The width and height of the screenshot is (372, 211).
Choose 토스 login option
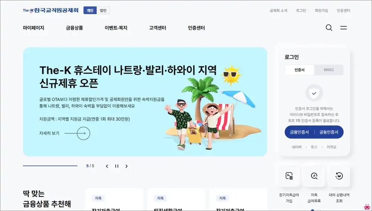point(314,147)
